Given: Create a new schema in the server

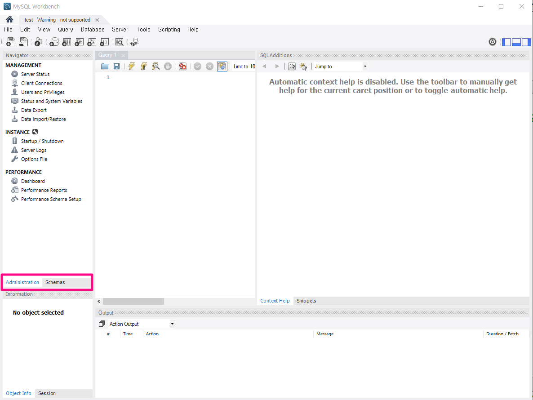Looking at the screenshot, I should (x=54, y=42).
